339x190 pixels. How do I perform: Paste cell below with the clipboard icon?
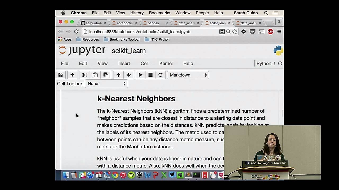pos(106,75)
